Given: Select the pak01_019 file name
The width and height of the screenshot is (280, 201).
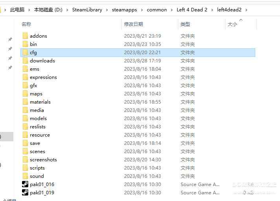Looking at the screenshot, I should (x=42, y=193).
